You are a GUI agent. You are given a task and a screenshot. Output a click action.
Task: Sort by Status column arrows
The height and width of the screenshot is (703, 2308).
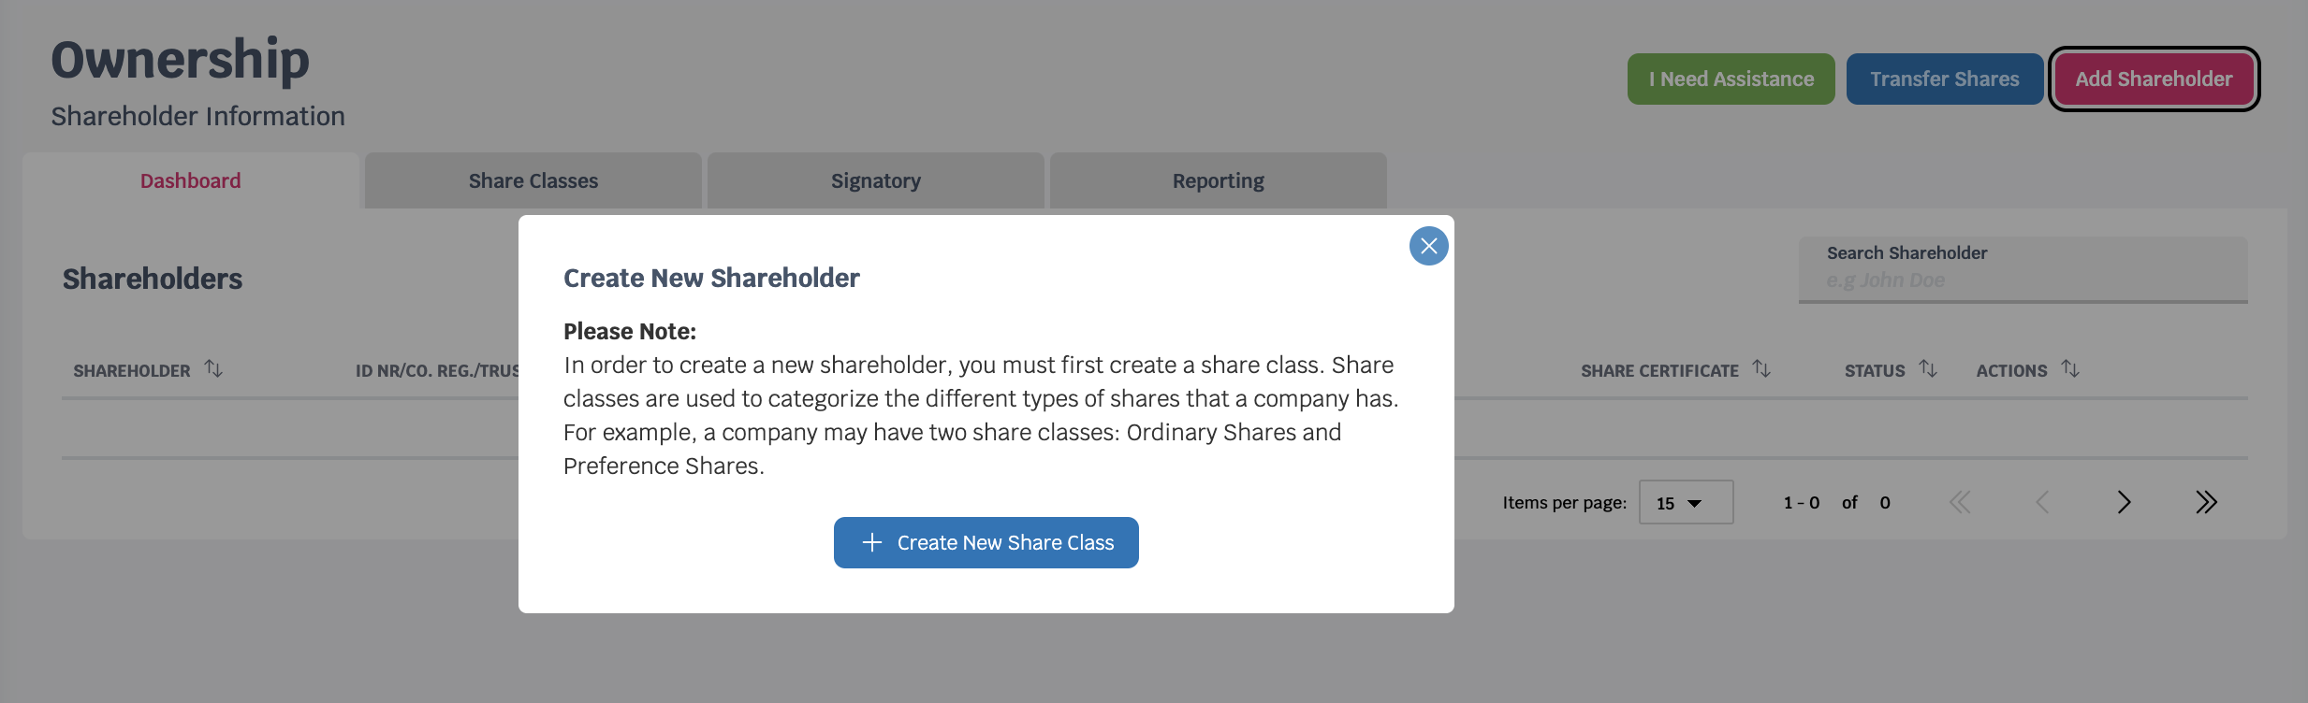(1928, 369)
